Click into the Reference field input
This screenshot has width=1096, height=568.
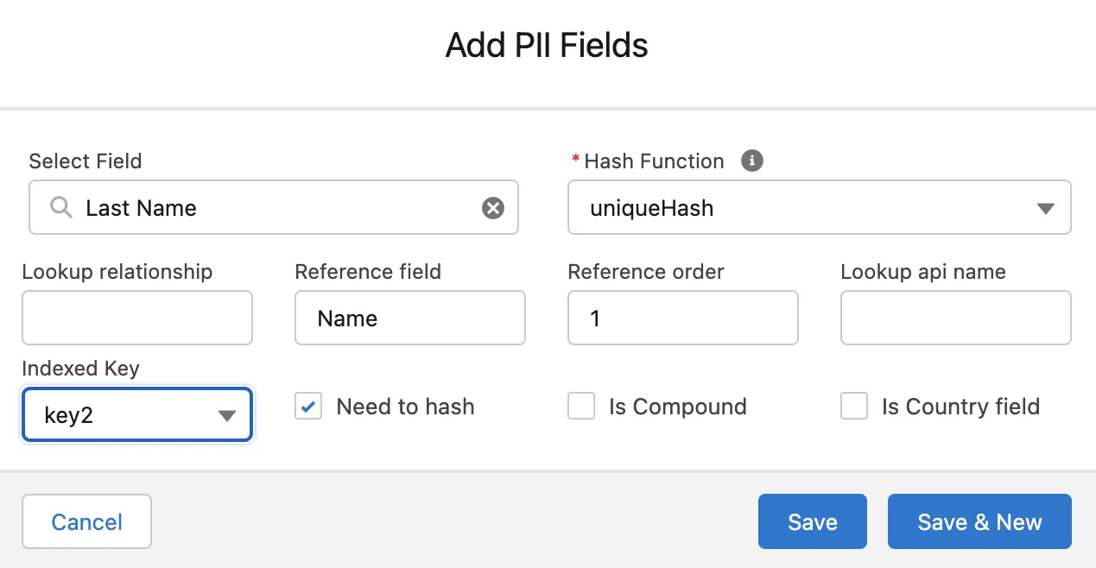pos(410,318)
